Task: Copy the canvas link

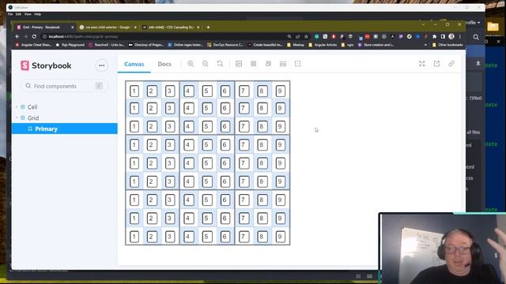Action: [x=451, y=64]
